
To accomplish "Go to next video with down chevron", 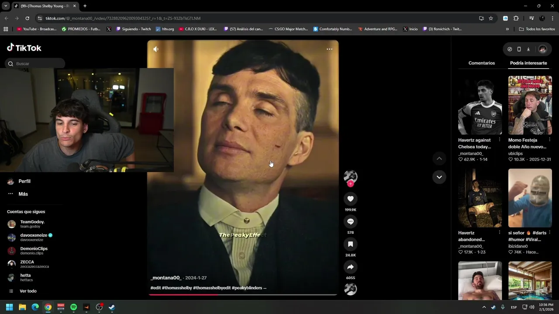I will click(439, 177).
